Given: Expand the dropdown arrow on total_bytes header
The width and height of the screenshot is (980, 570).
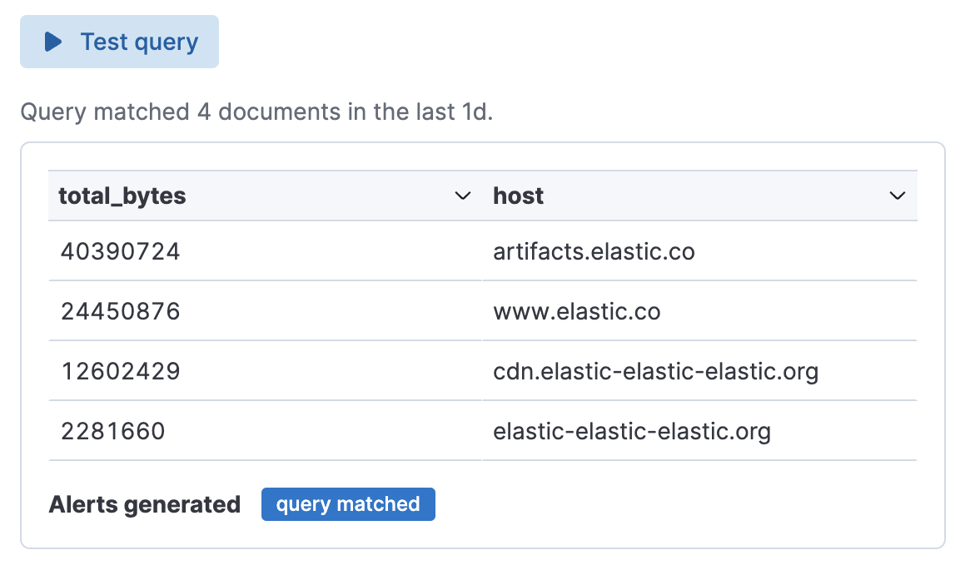Looking at the screenshot, I should point(464,196).
